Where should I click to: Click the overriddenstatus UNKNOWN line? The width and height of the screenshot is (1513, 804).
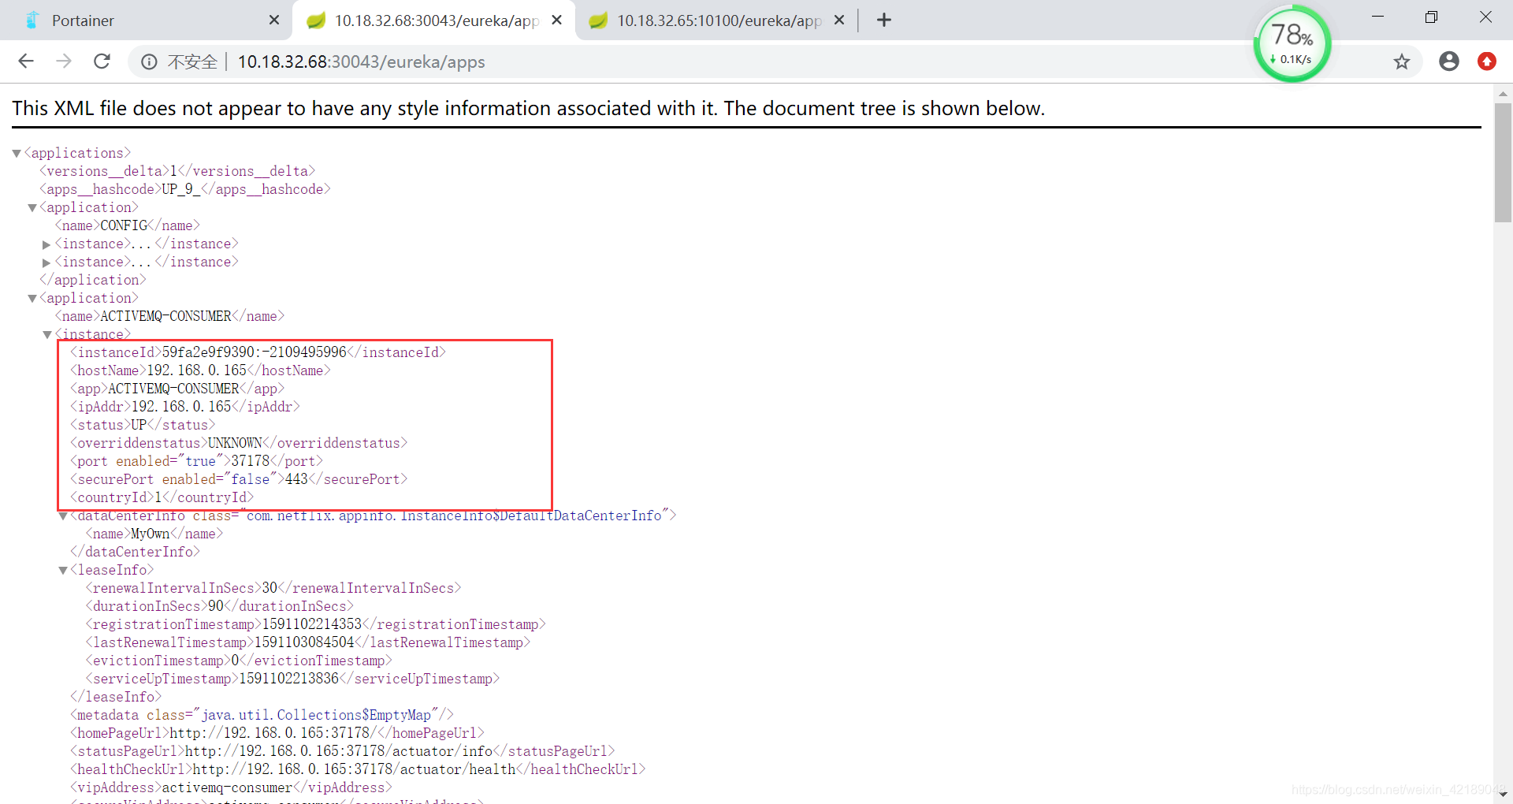tap(239, 443)
